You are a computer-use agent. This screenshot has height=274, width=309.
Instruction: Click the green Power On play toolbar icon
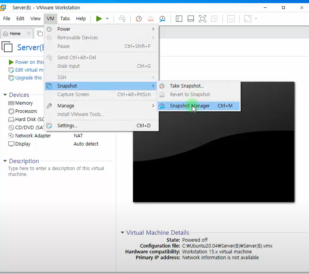coord(99,19)
